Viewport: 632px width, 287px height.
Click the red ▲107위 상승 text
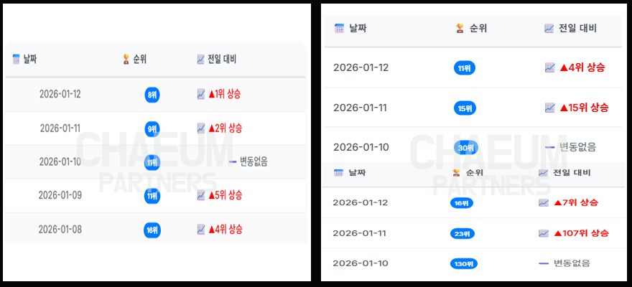(581, 233)
